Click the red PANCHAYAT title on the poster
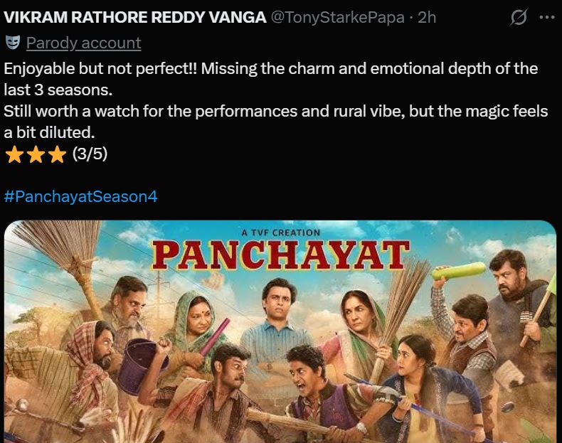The image size is (562, 443). click(x=280, y=255)
